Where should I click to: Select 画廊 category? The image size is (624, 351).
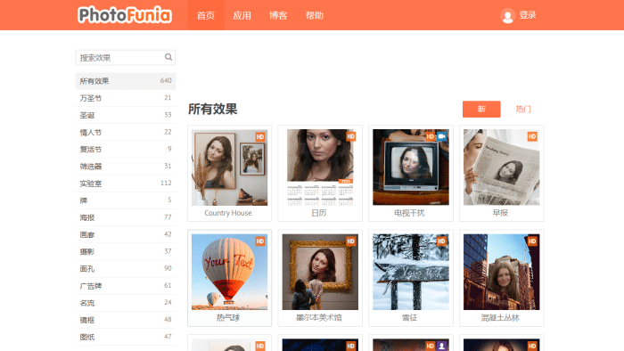click(126, 234)
